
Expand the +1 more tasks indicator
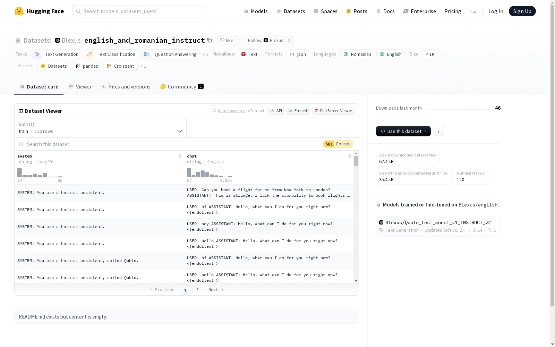click(x=205, y=54)
